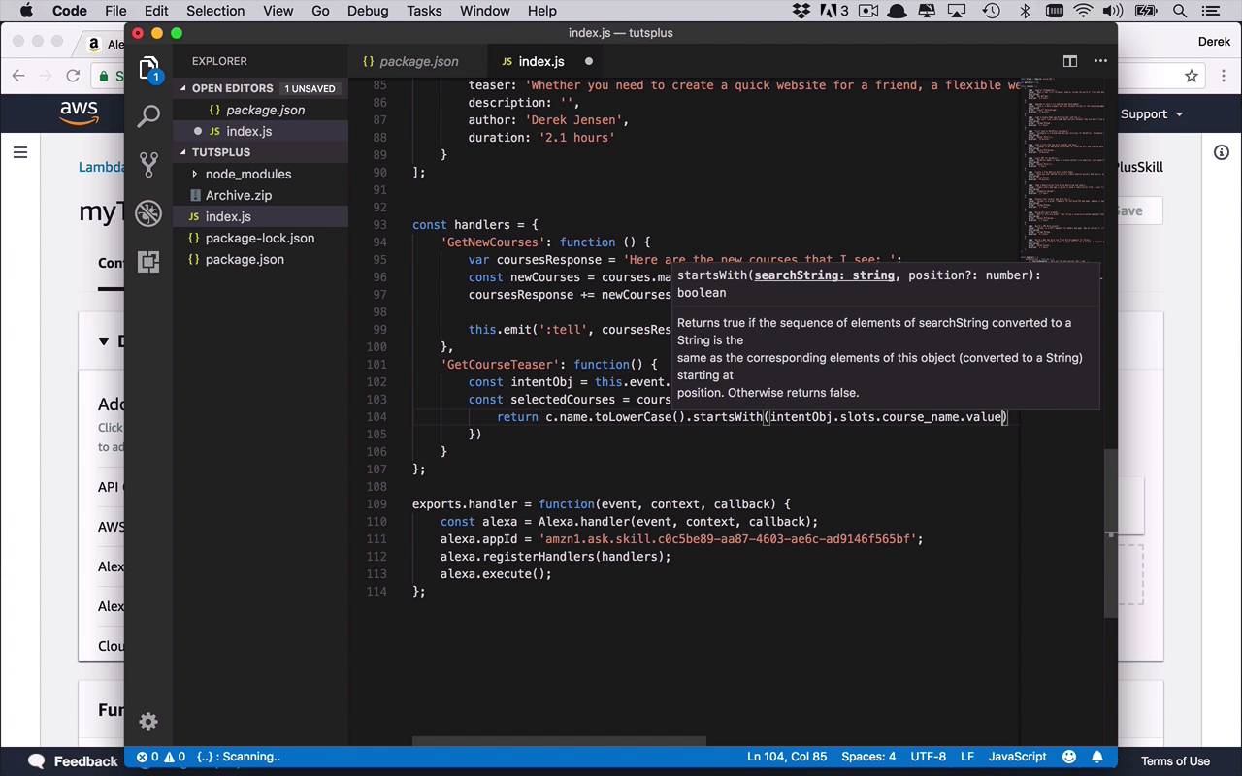Expand the node_modules folder
Screen dimensions: 1242x776
247,174
